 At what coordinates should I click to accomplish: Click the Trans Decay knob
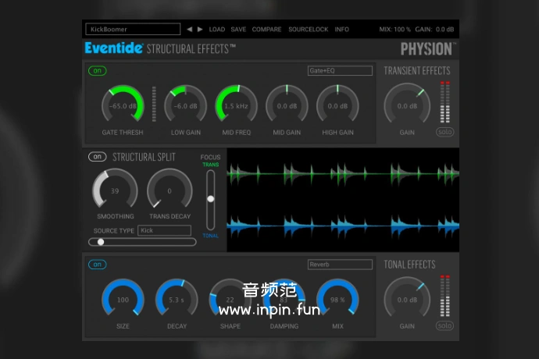[170, 190]
